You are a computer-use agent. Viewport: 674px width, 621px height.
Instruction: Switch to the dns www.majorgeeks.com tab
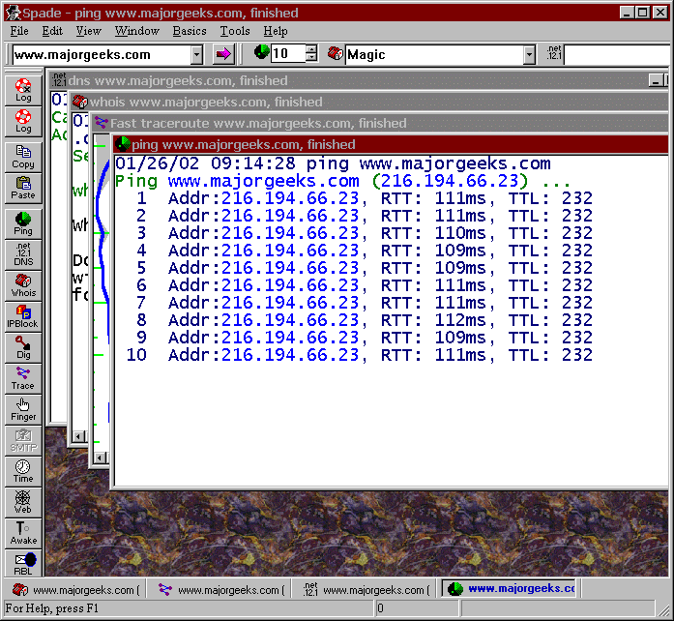click(366, 590)
